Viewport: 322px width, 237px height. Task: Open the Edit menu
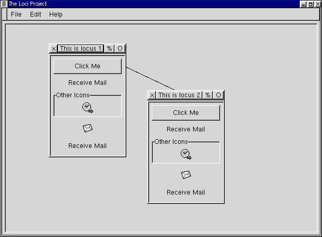[x=36, y=14]
